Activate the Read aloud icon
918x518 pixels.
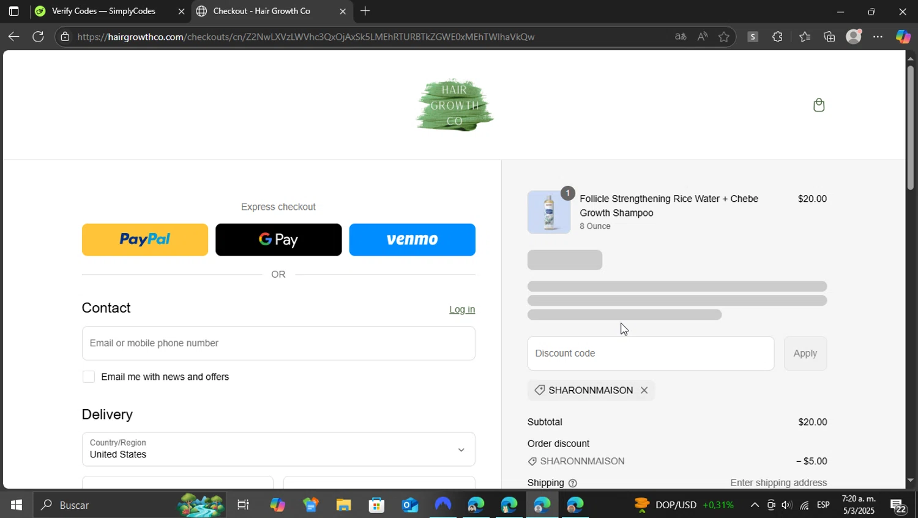pos(702,37)
